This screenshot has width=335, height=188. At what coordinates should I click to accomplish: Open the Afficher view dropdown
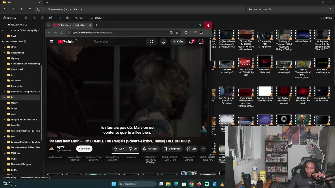[x=98, y=18]
